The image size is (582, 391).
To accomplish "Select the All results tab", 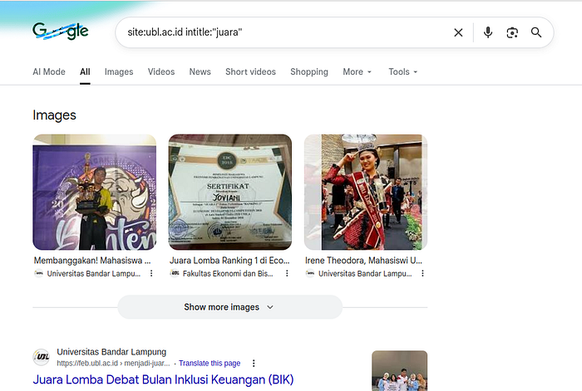I will (85, 71).
